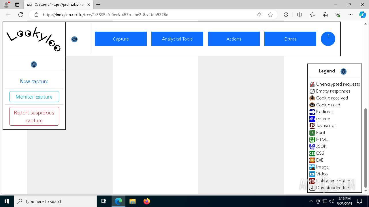The height and width of the screenshot is (207, 369).
Task: Click the Downloaded file legend icon
Action: pyautogui.click(x=312, y=188)
